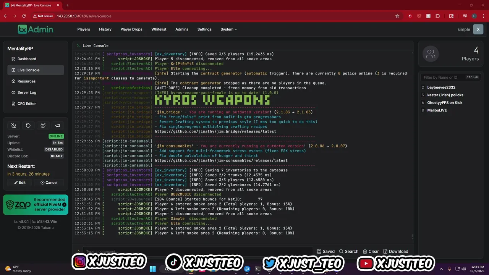Open Server Log in sidebar
Screen dimensions: 489x275
[36, 92]
